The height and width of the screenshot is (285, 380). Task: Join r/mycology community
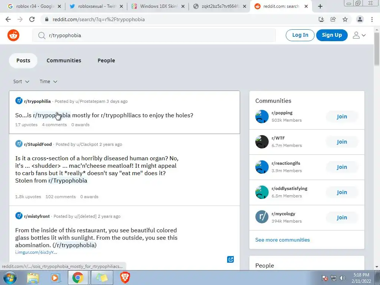(x=342, y=217)
